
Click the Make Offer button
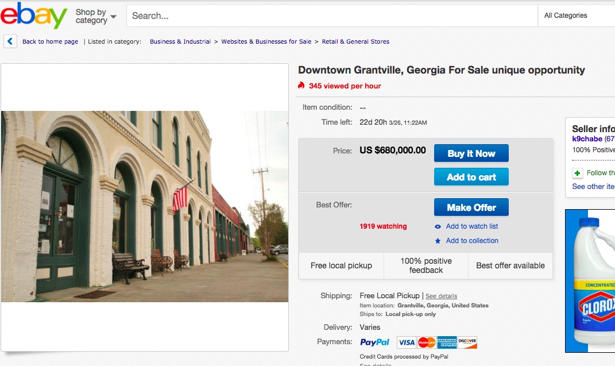(x=471, y=207)
